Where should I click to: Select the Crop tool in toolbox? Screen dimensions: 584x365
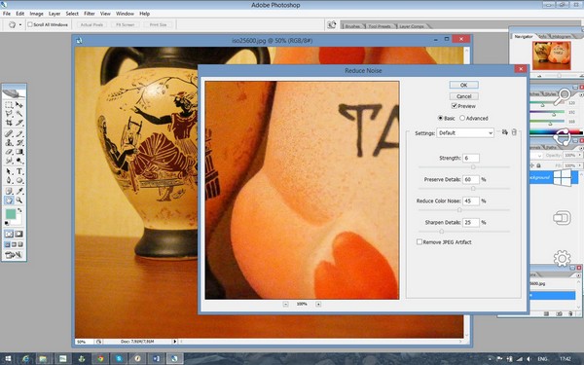(x=9, y=123)
